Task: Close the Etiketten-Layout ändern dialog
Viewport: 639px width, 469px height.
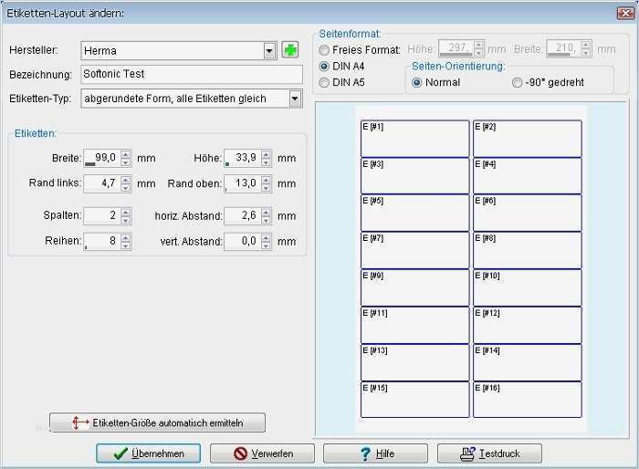Action: [624, 13]
